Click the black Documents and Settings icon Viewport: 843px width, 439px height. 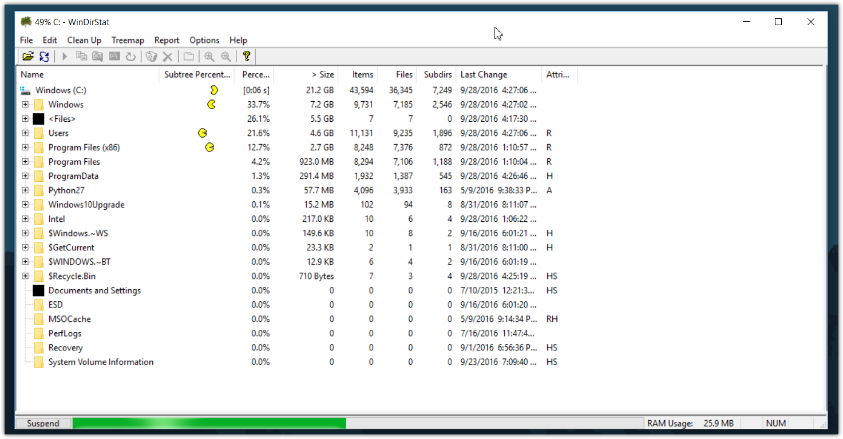click(38, 290)
